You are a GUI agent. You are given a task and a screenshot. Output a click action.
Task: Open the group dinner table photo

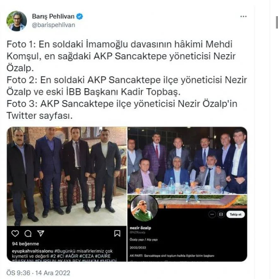pyautogui.click(x=187, y=160)
